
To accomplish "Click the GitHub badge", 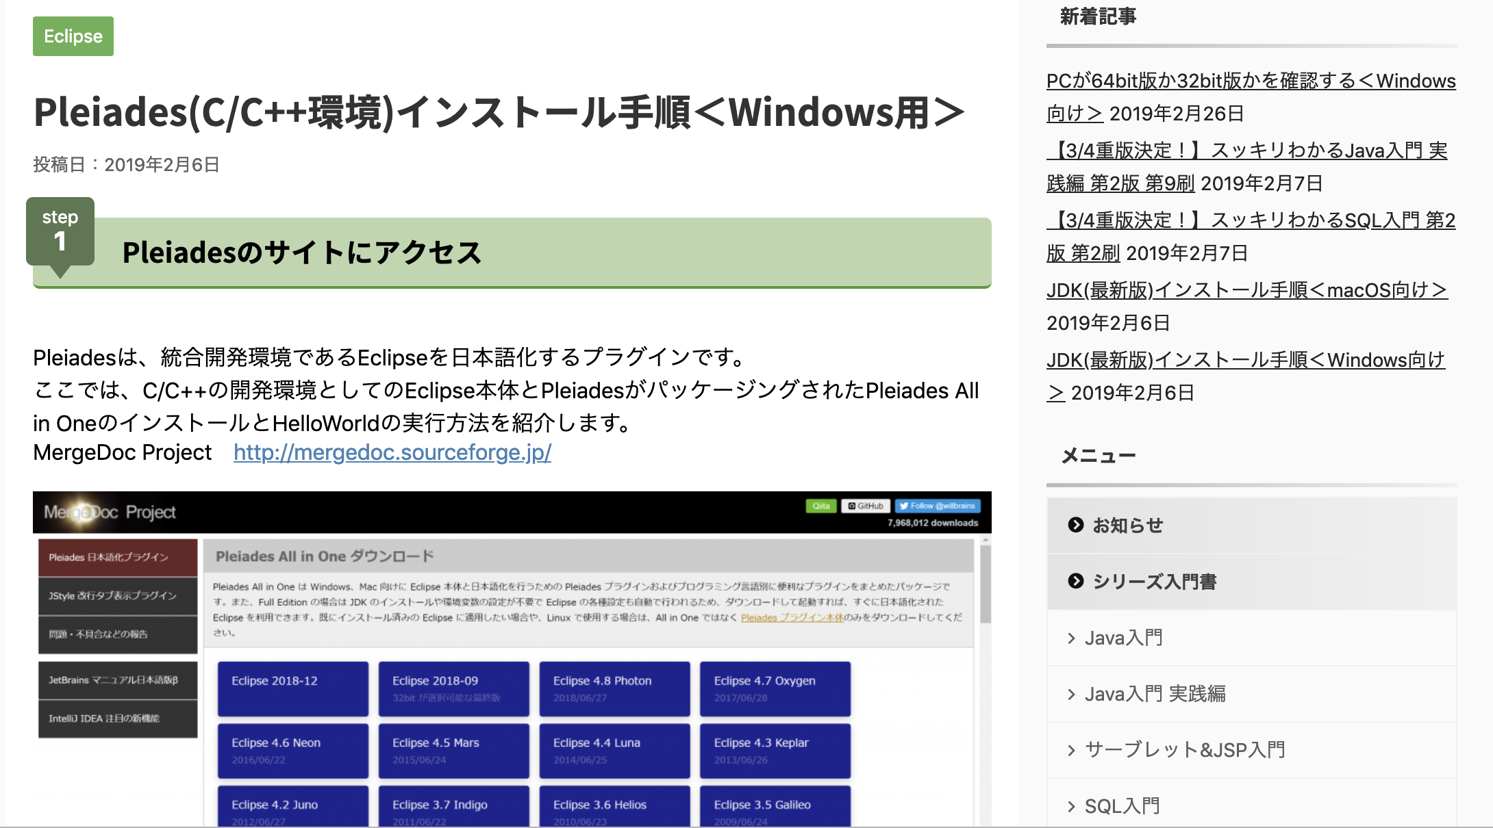I will click(x=866, y=506).
